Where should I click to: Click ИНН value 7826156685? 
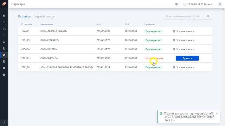click(103, 31)
